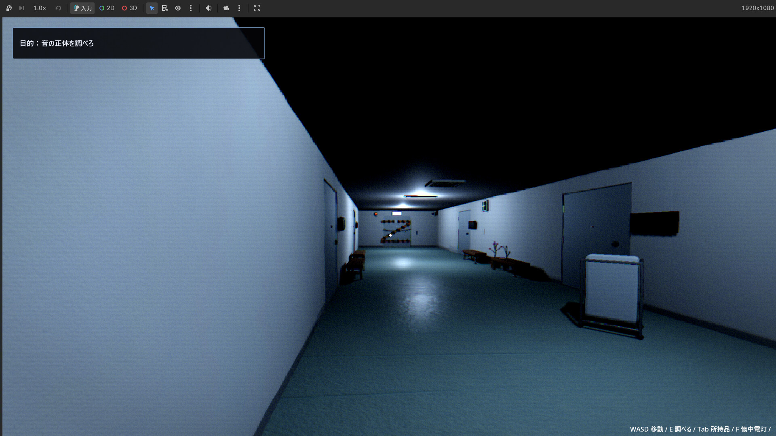Toggle fullscreen with the expand corners icon
Screen dimensions: 776x436
coord(257,8)
